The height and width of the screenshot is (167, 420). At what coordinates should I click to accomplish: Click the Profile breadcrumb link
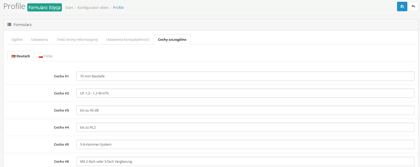coord(118,8)
